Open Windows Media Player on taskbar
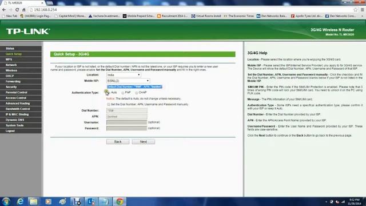366x206 pixels. click(48, 201)
